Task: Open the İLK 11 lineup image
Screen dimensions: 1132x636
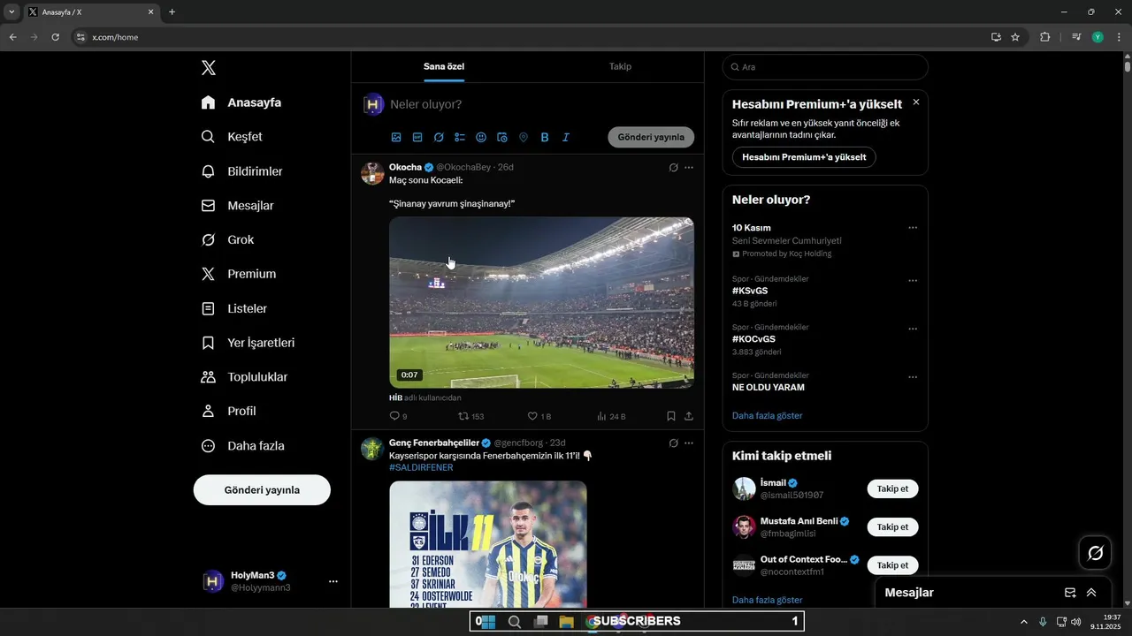Action: tap(488, 543)
